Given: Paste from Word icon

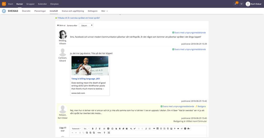Looking at the screenshot, I should 94,133.
